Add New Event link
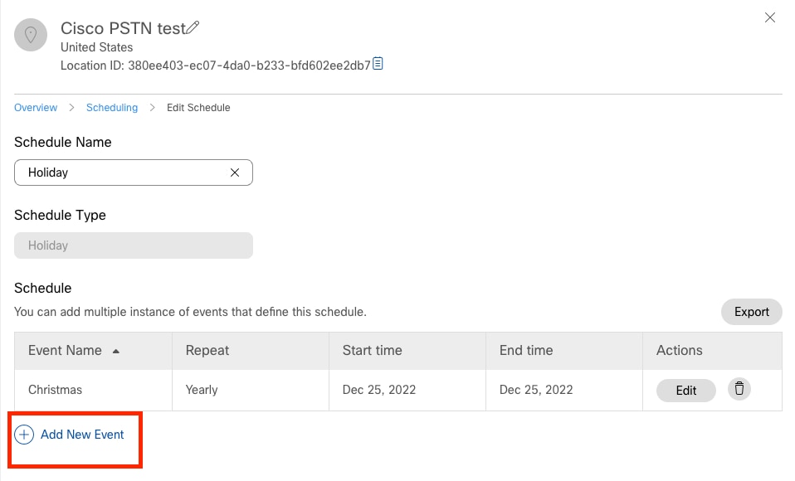This screenshot has height=481, width=795. [82, 435]
